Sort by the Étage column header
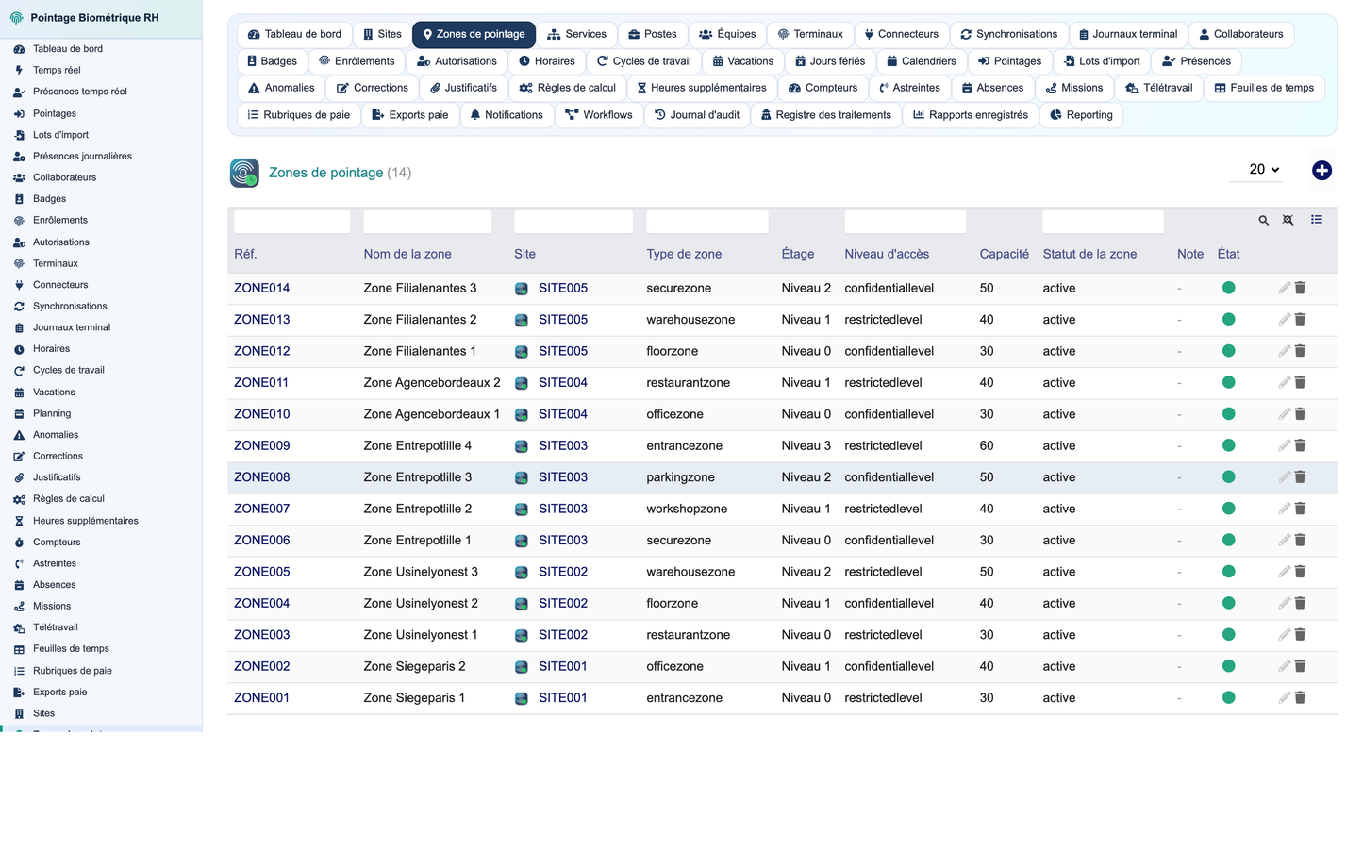 797,254
